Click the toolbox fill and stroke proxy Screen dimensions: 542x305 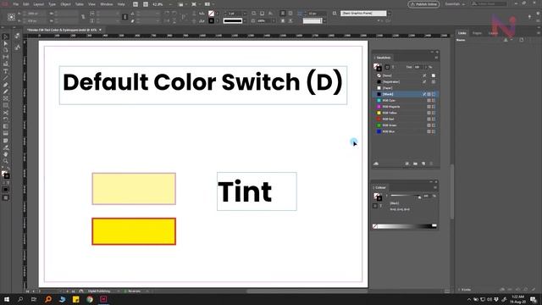click(x=5, y=175)
